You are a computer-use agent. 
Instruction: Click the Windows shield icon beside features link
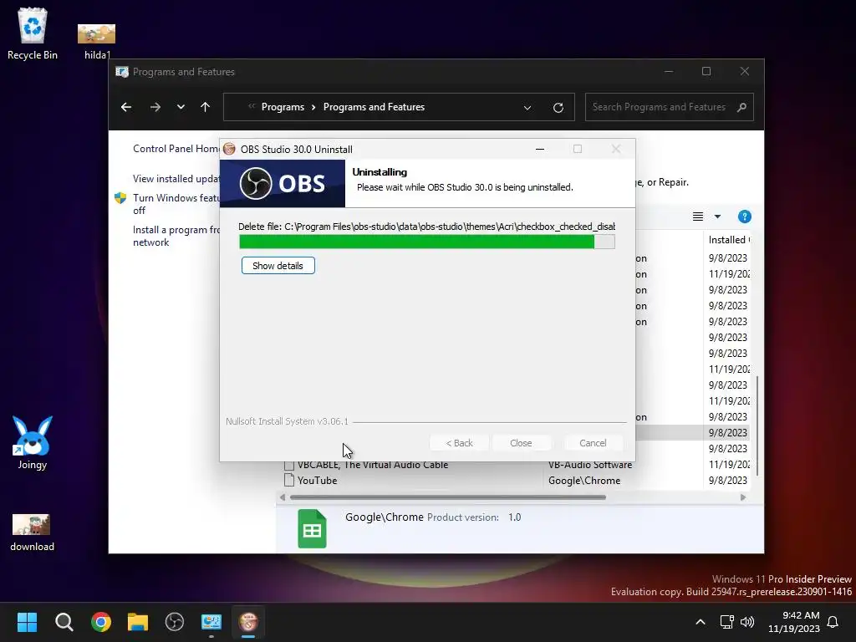click(x=120, y=198)
